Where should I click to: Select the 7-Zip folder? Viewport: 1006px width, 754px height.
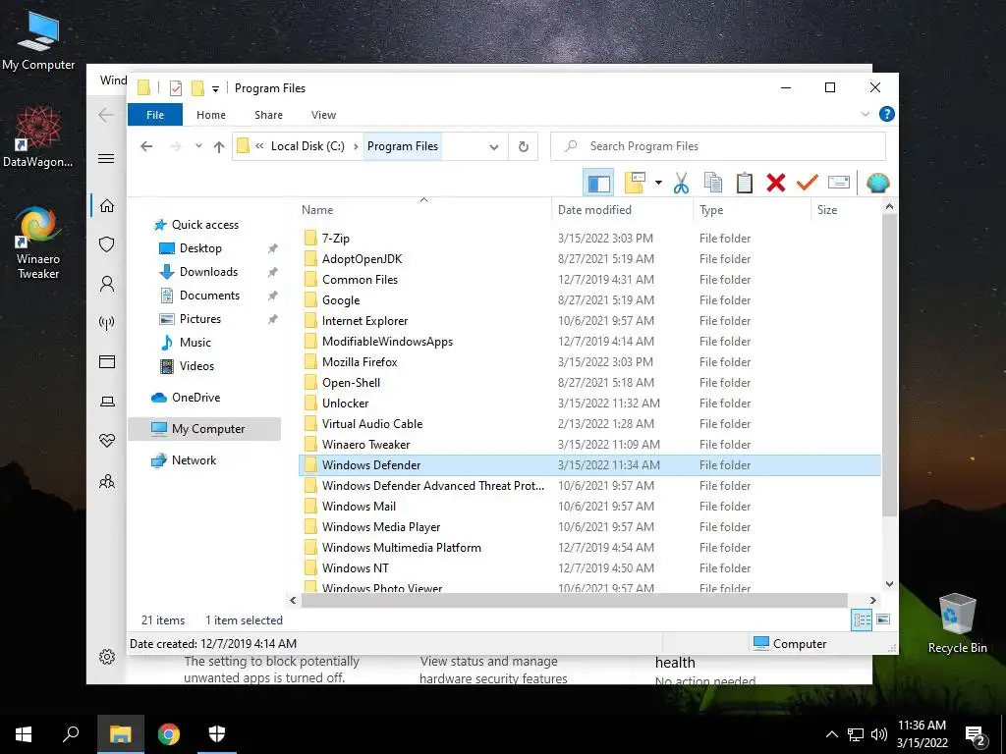pyautogui.click(x=336, y=238)
